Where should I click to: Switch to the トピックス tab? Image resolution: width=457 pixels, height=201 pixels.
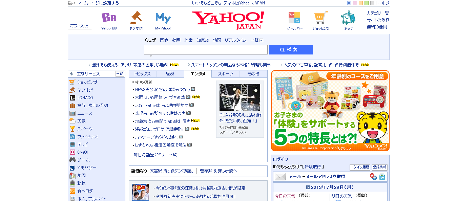pos(142,74)
